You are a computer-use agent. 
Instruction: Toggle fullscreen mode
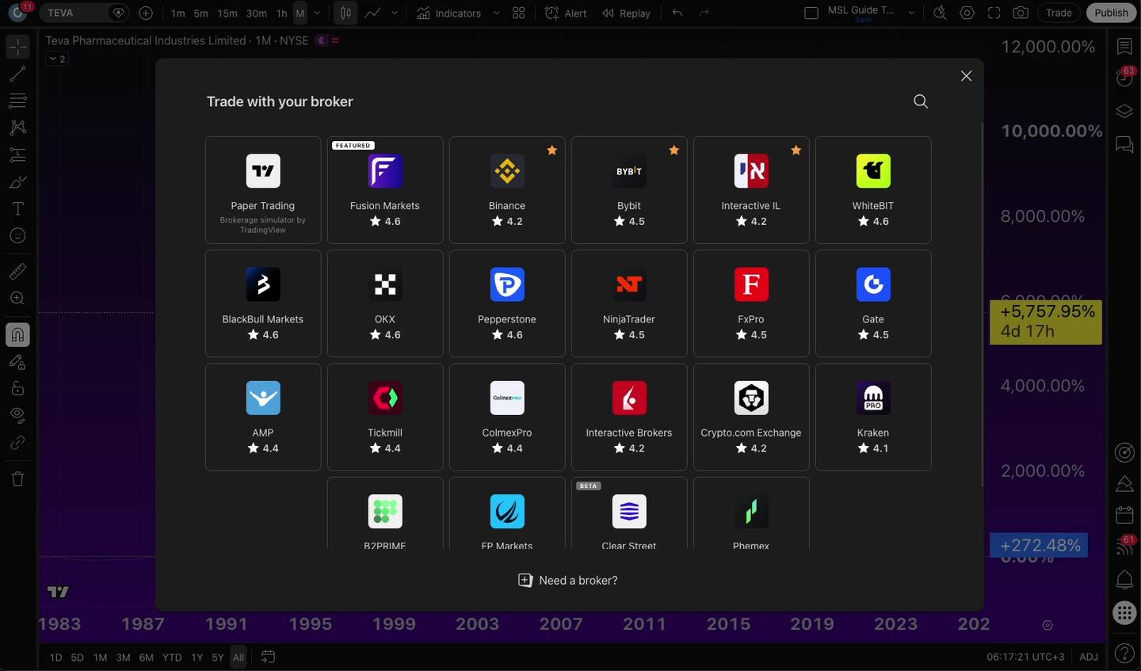(994, 13)
